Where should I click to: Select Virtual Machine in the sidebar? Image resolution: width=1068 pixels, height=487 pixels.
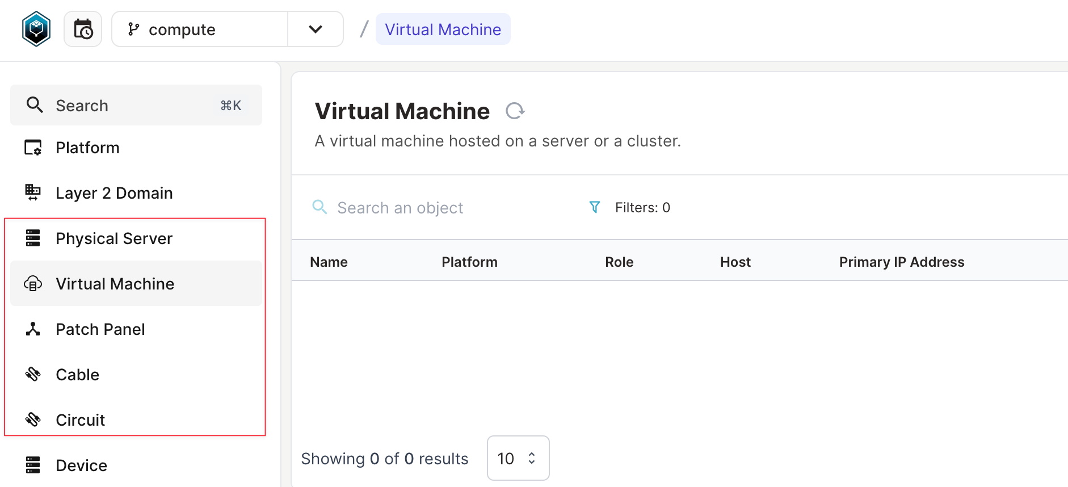pos(136,283)
